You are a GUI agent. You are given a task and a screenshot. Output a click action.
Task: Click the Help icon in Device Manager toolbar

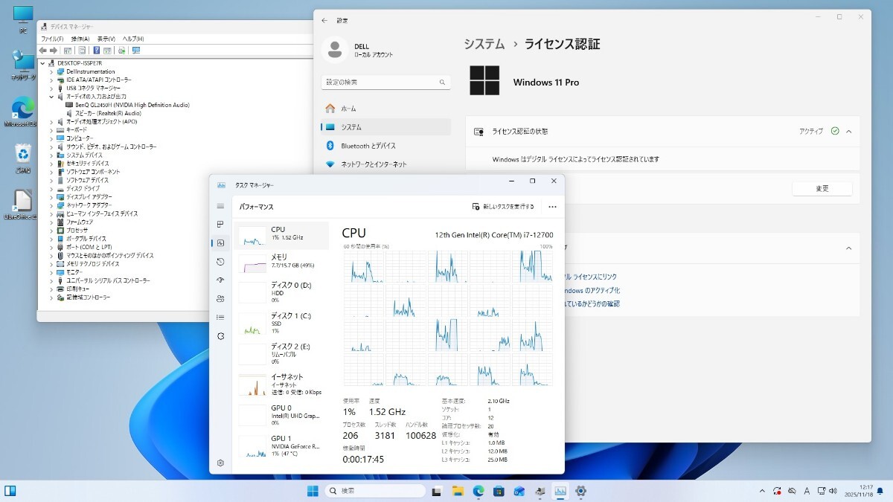click(96, 51)
